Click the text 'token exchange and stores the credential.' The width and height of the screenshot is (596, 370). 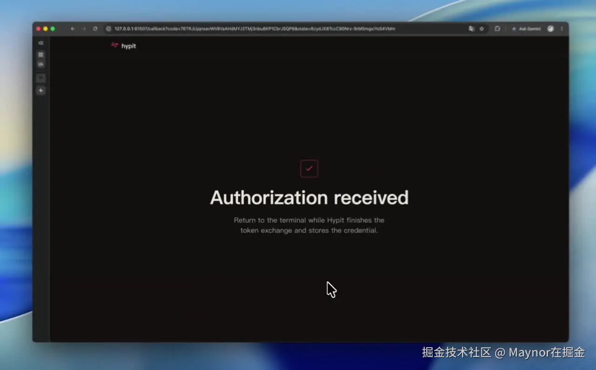(309, 231)
